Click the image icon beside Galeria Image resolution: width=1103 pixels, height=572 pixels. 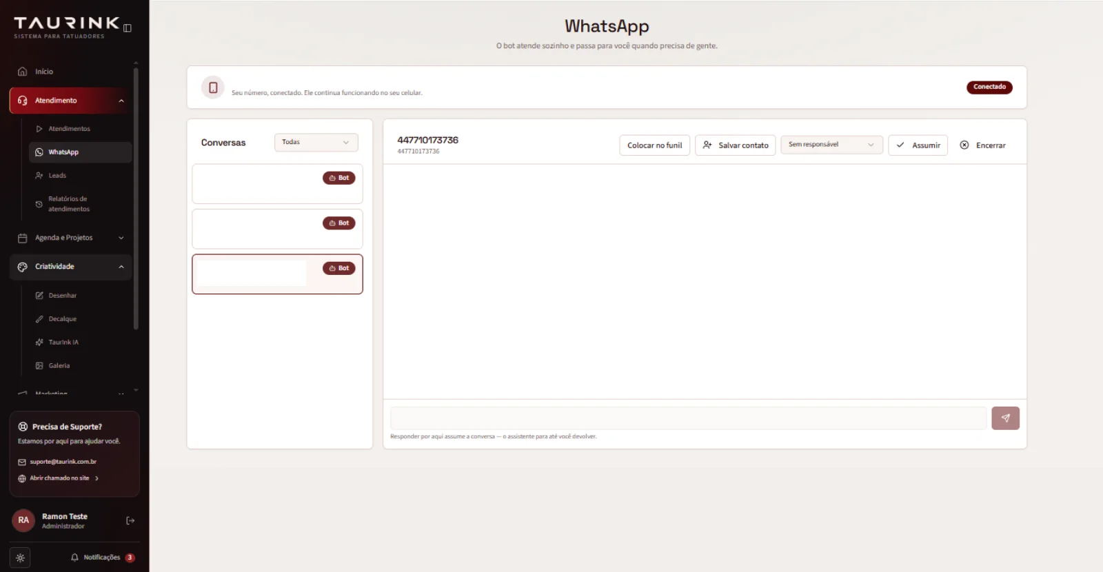pyautogui.click(x=39, y=366)
